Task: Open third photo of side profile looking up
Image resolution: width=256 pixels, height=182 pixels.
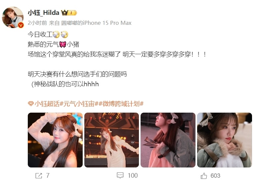Action: click(x=168, y=140)
